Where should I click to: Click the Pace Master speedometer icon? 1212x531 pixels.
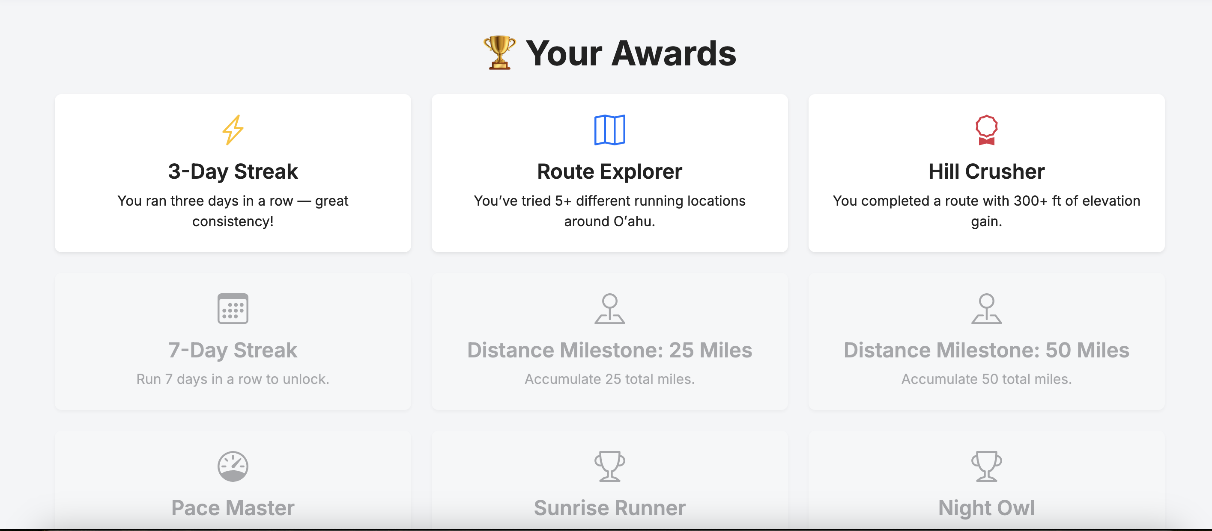[233, 466]
